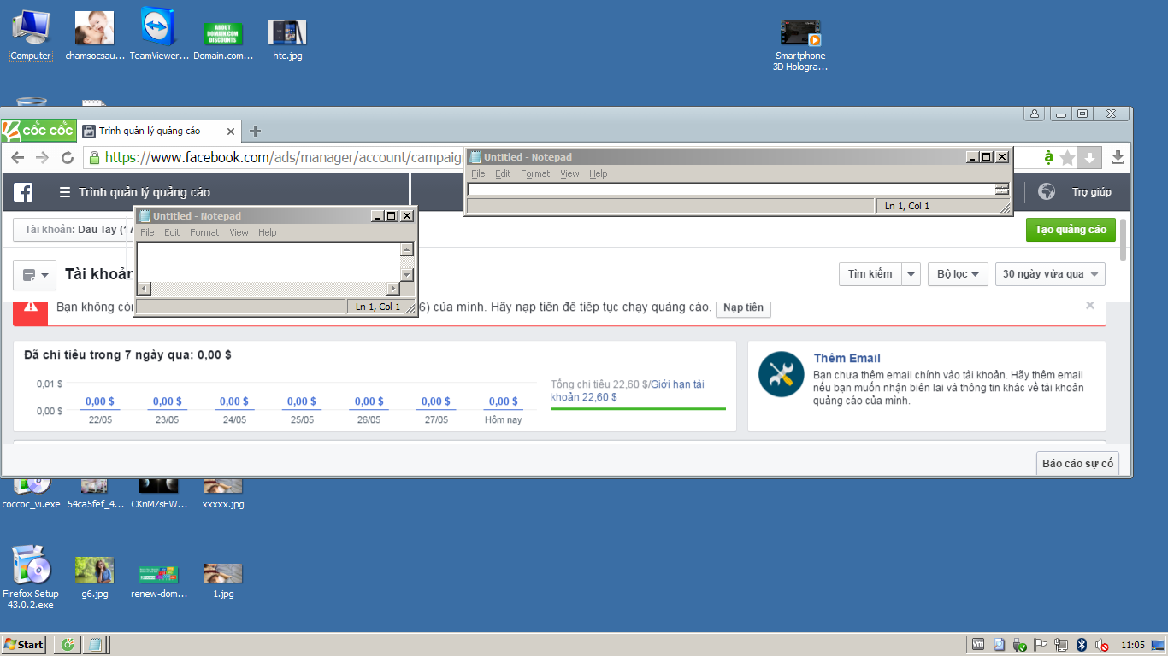Select the Domain.com desktop shortcut
Image resolution: width=1168 pixels, height=656 pixels.
point(223,39)
